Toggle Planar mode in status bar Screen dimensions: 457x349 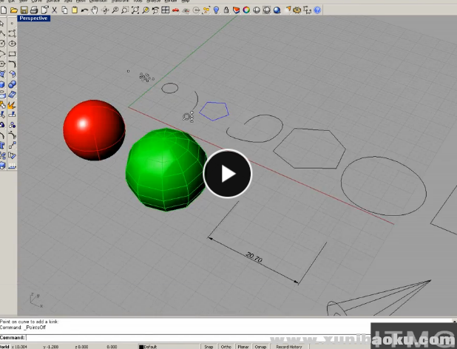click(x=243, y=346)
